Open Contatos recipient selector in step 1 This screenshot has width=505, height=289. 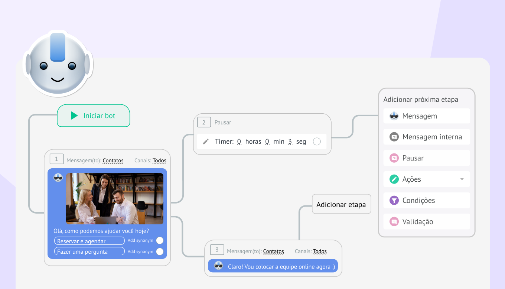pyautogui.click(x=113, y=161)
